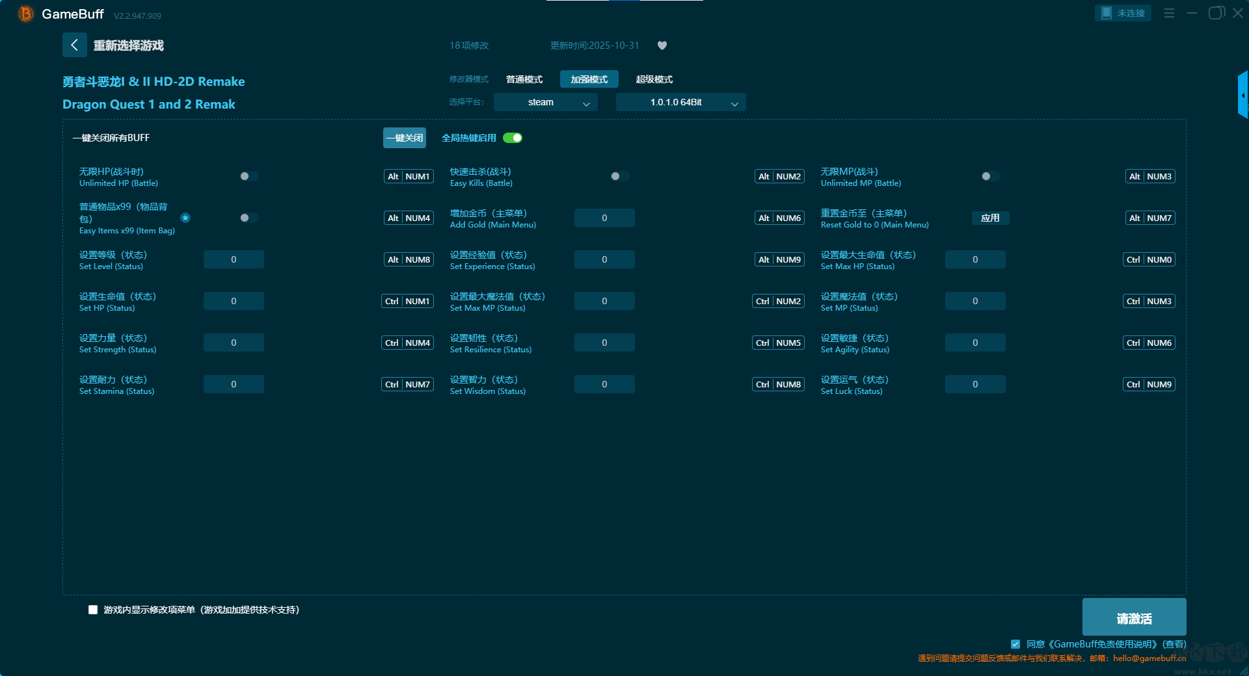Open the steam platform dropdown
The image size is (1249, 676).
(546, 102)
